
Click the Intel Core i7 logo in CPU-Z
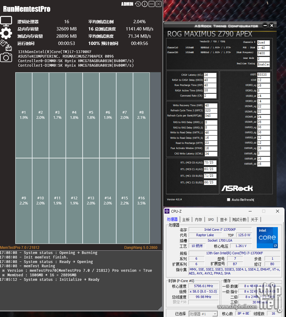pyautogui.click(x=267, y=238)
